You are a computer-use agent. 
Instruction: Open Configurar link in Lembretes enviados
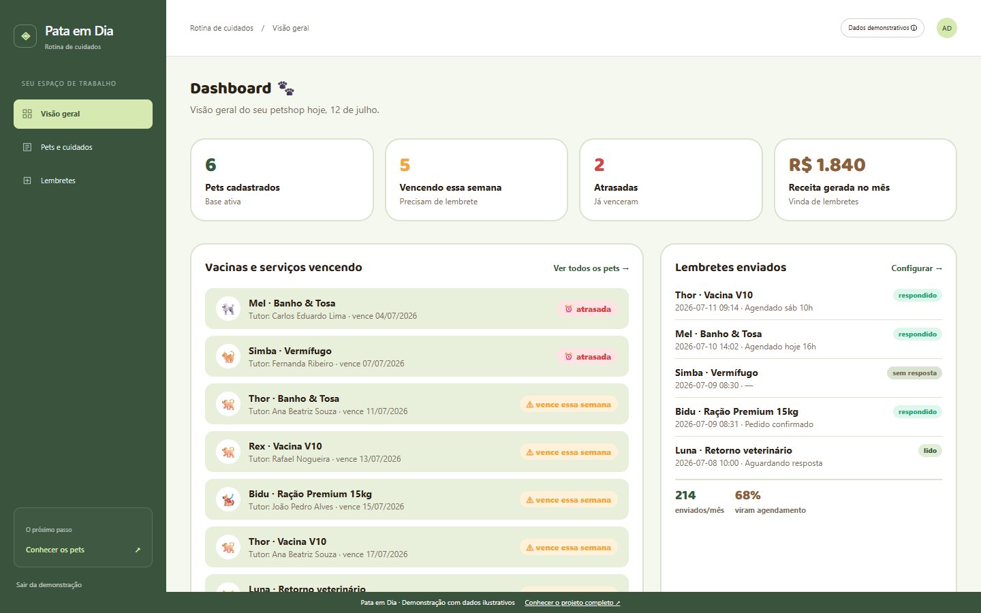coord(916,268)
